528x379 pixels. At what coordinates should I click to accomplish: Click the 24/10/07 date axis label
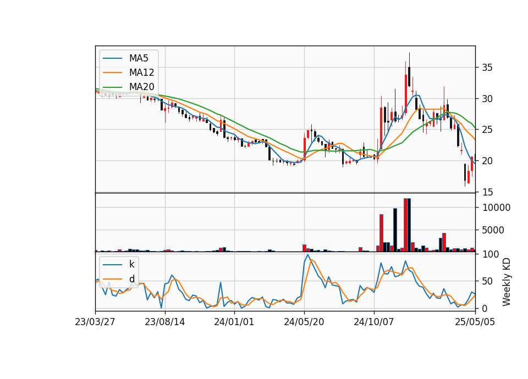point(374,322)
